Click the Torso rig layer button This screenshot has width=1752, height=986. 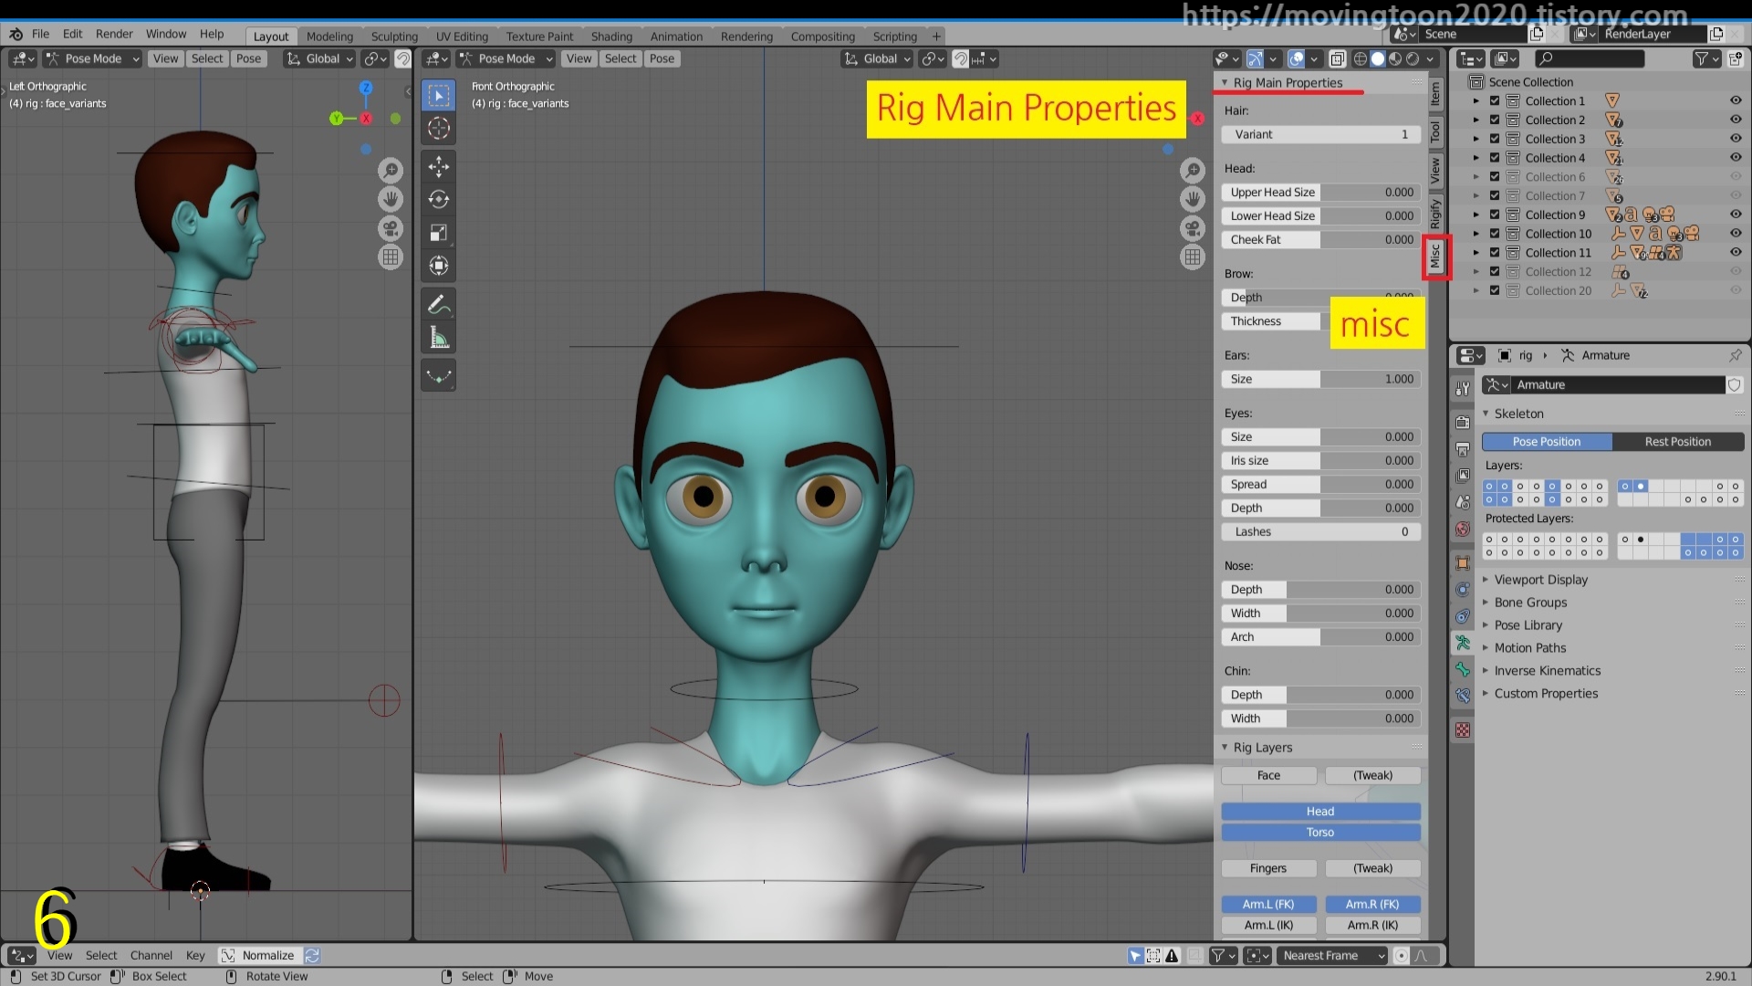(x=1320, y=833)
